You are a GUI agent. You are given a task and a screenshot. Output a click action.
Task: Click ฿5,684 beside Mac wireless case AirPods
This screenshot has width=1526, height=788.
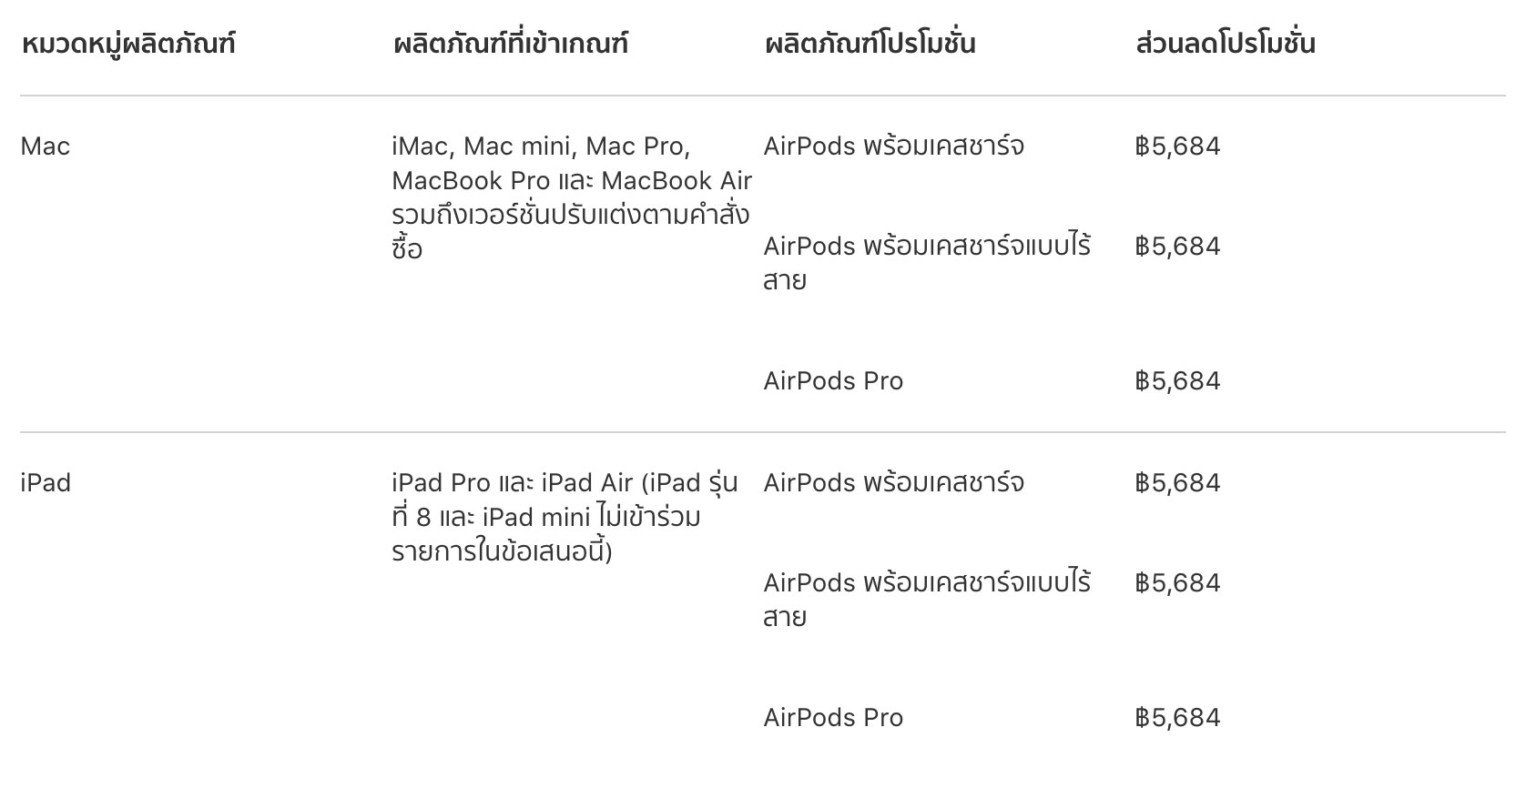1177,247
